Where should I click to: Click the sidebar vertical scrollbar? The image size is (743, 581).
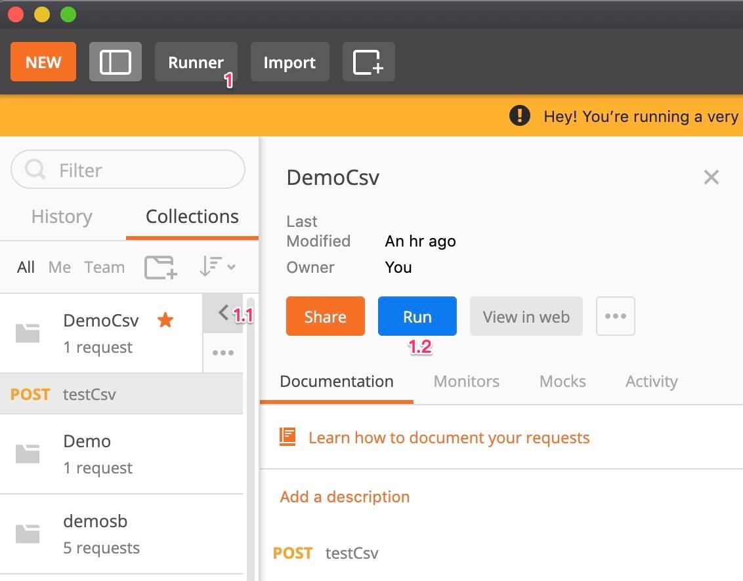point(251,438)
